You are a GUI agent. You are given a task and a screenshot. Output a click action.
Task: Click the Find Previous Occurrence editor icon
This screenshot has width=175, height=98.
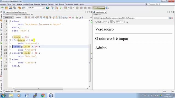coord(41,17)
